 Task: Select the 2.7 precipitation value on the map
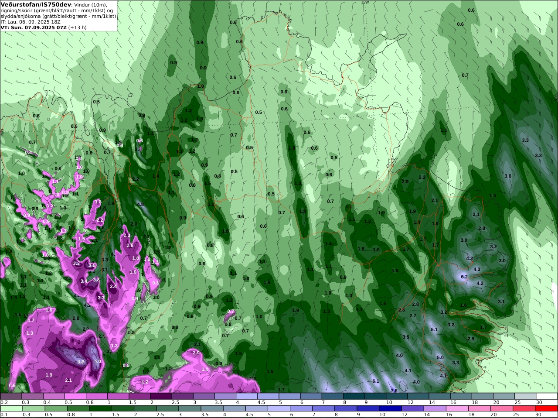coord(413,315)
